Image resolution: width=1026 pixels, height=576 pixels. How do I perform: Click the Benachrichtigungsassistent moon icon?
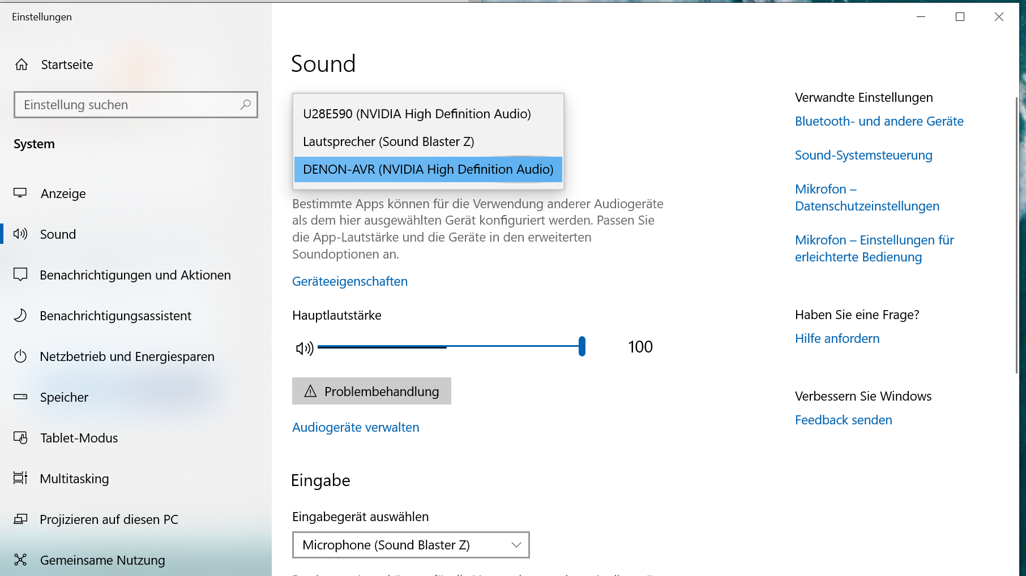point(20,315)
